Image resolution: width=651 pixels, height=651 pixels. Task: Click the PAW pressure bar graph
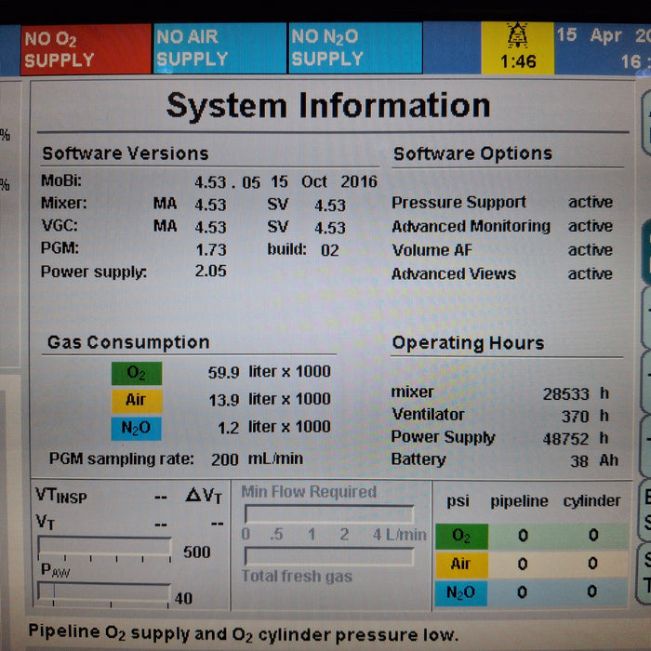[104, 591]
